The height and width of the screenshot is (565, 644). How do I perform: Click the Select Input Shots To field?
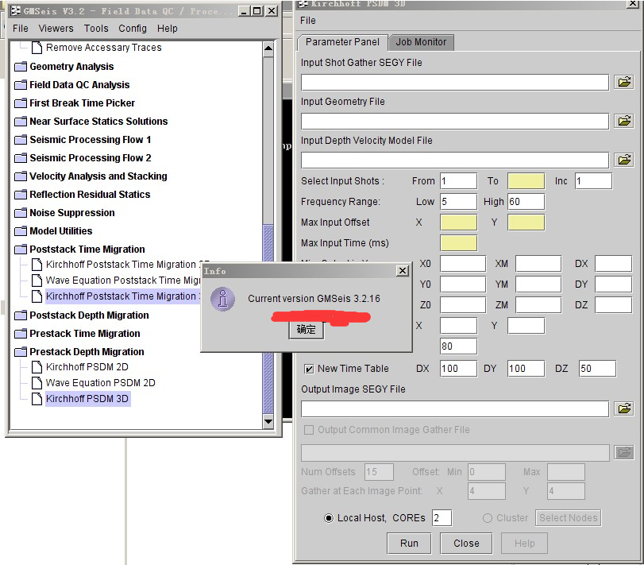pyautogui.click(x=526, y=181)
